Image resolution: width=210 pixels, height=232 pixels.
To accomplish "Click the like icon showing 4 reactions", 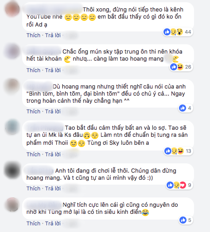I will [x=183, y=108].
